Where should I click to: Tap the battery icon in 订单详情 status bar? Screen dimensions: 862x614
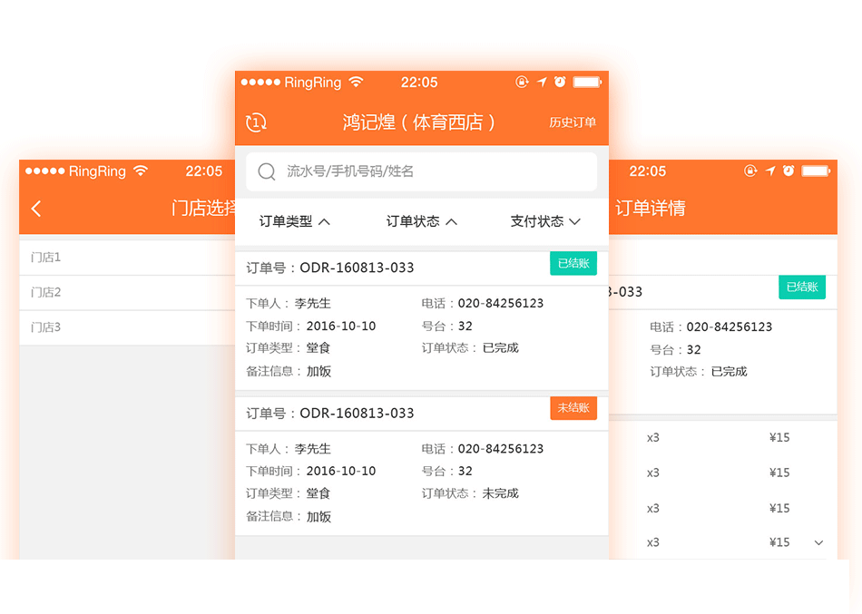coord(816,171)
